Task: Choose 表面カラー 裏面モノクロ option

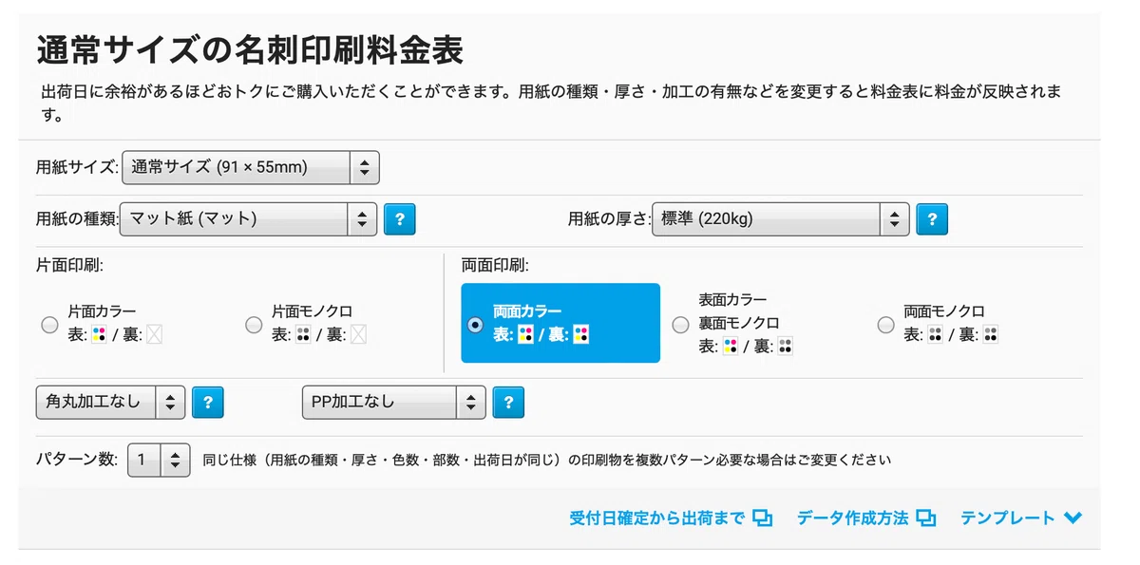Action: coord(680,325)
